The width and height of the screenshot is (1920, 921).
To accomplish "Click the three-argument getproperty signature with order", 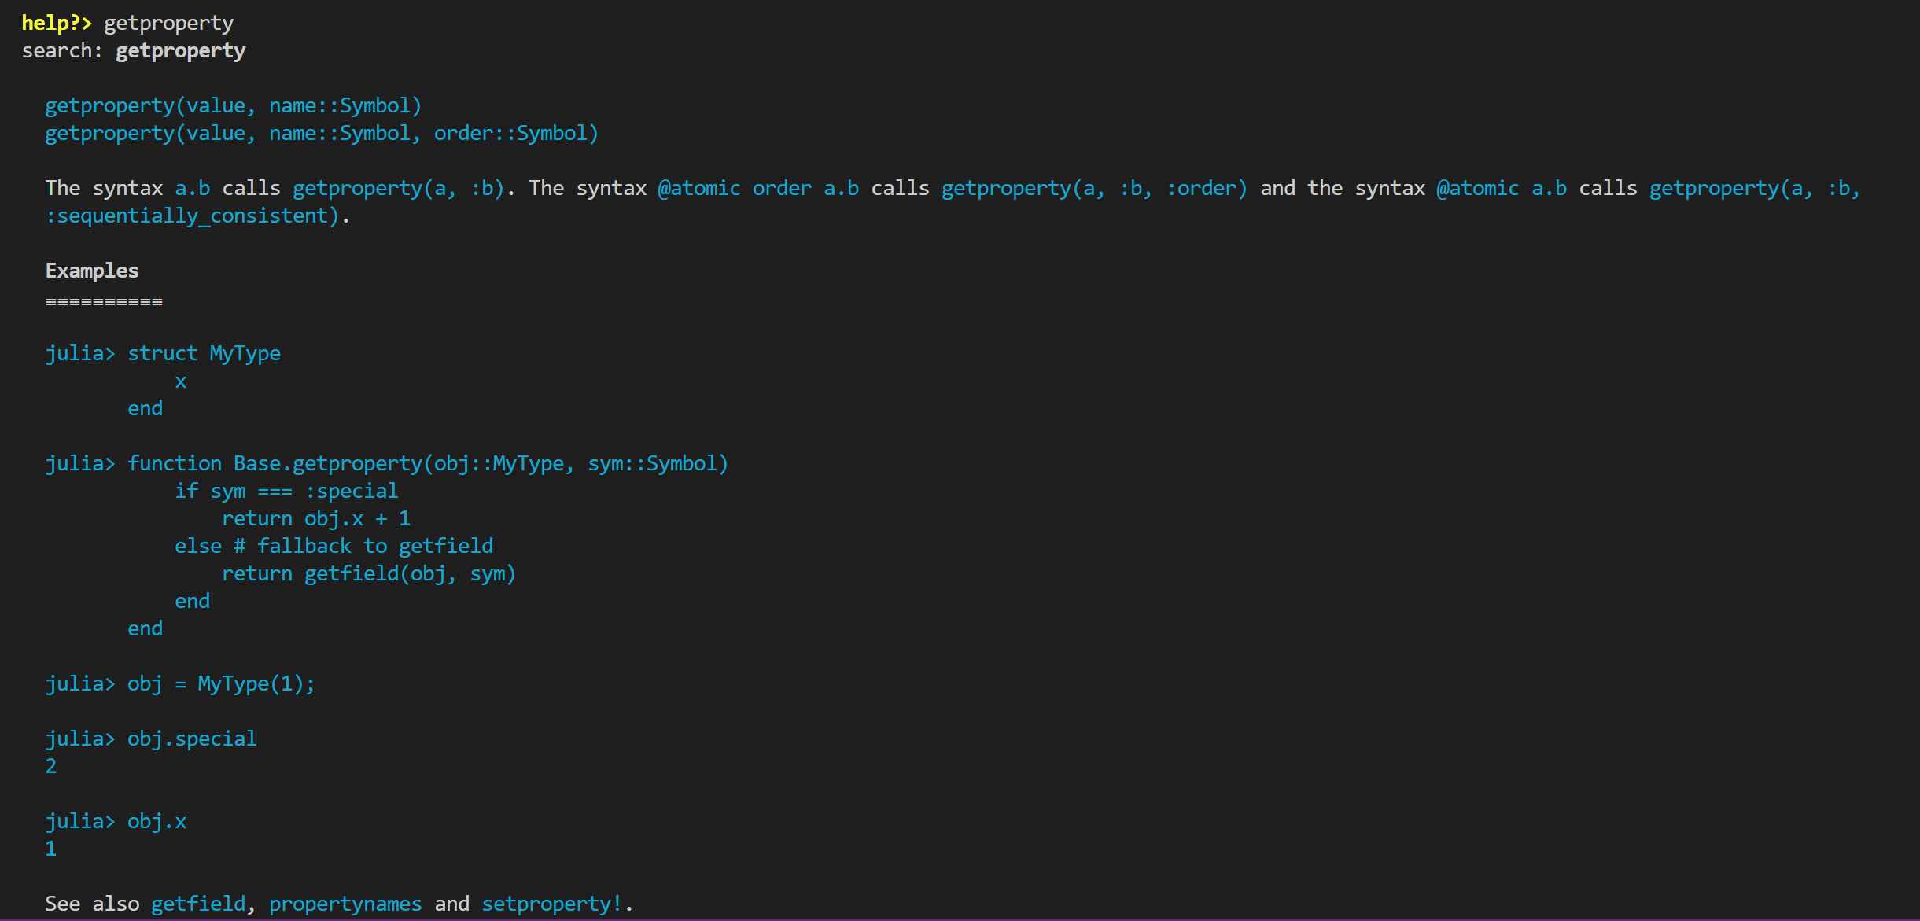I will 321,133.
